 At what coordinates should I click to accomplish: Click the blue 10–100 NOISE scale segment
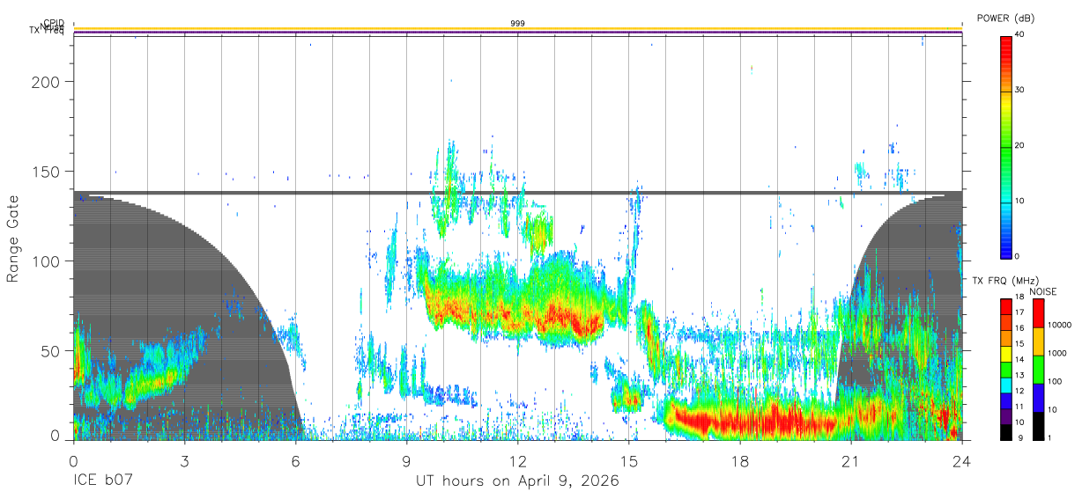1040,398
